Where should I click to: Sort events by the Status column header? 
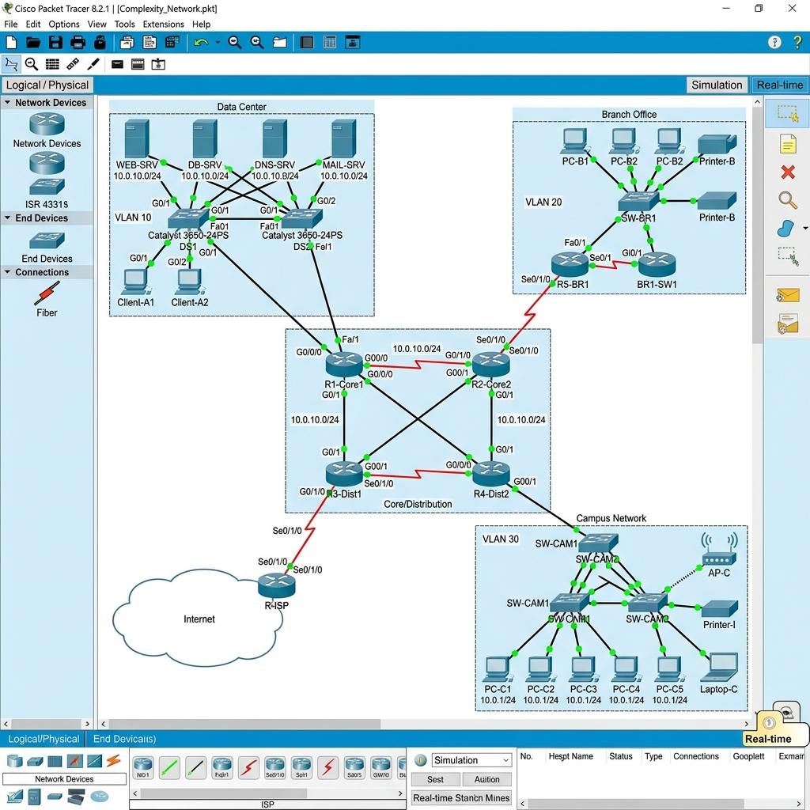[x=620, y=756]
